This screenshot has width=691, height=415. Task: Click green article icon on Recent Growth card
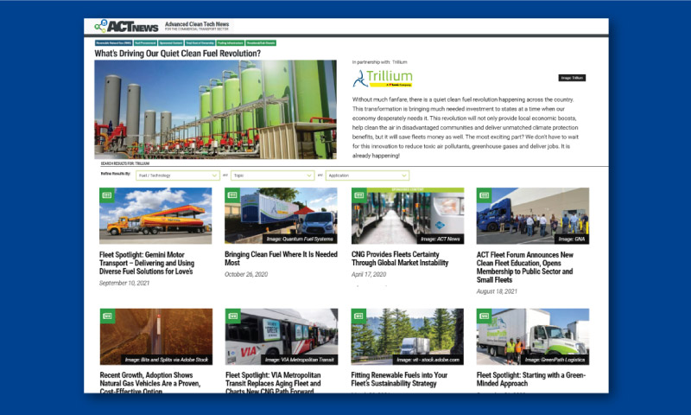pos(107,316)
